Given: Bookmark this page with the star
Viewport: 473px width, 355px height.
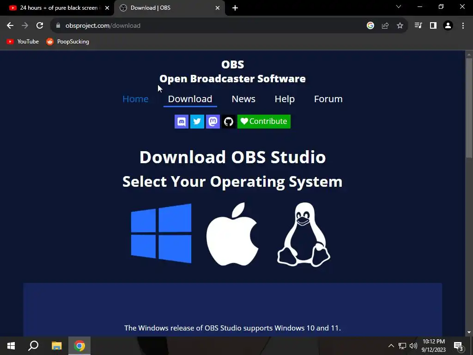Looking at the screenshot, I should click(x=400, y=26).
